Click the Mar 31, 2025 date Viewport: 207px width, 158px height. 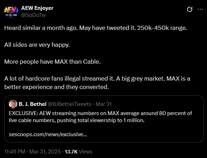pyautogui.click(x=45, y=152)
